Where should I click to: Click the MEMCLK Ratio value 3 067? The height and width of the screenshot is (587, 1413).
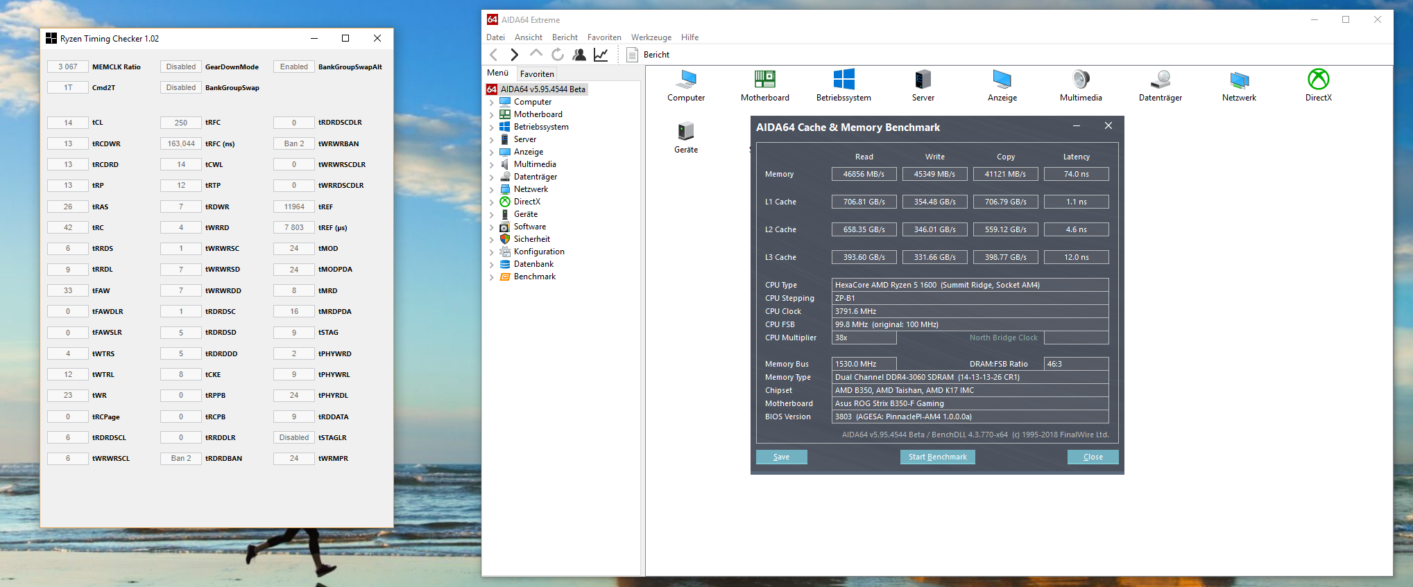68,67
